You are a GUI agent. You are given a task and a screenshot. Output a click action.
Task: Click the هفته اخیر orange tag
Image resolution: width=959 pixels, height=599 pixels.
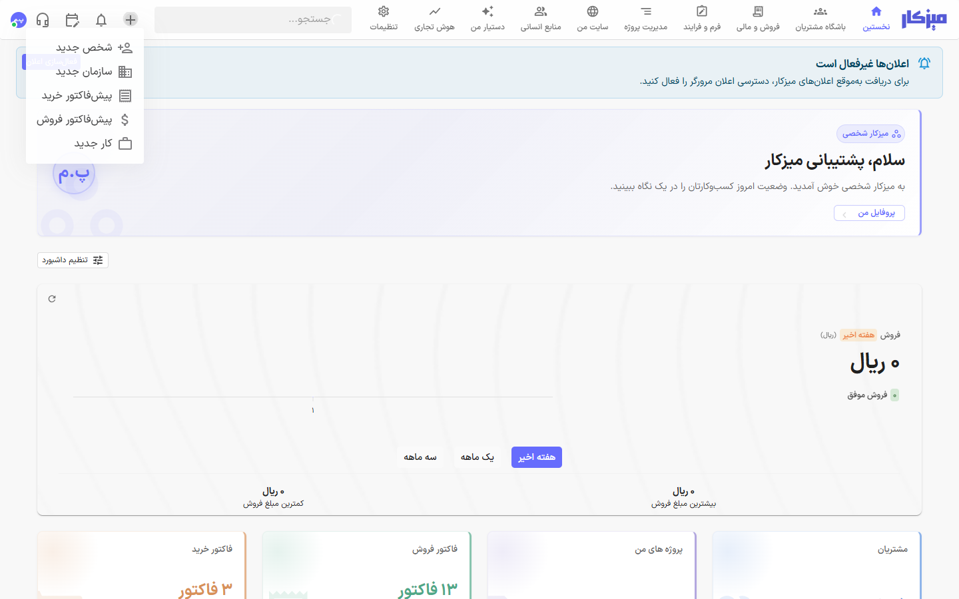(x=858, y=335)
